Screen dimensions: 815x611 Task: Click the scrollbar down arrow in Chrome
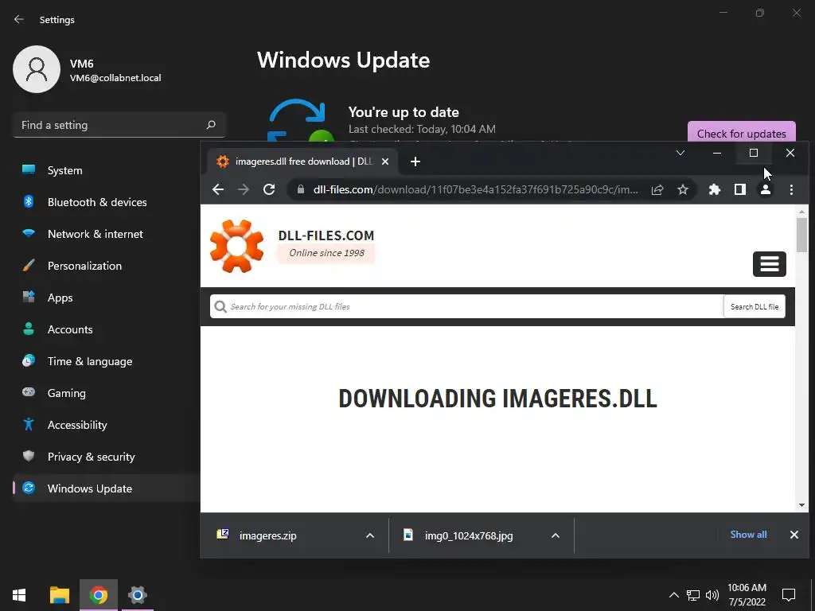pyautogui.click(x=801, y=505)
